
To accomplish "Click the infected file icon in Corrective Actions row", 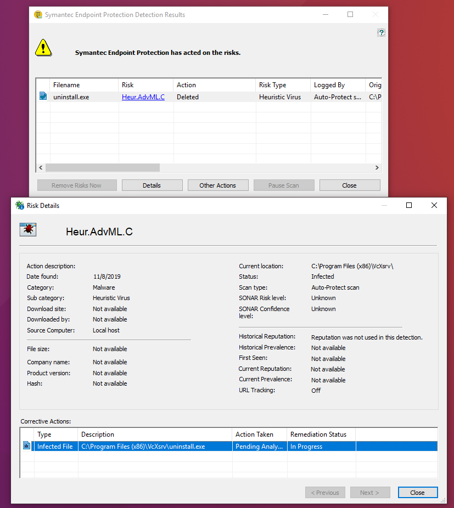I will coord(26,446).
